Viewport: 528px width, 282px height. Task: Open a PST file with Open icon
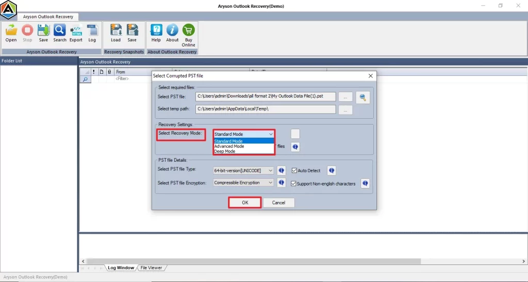pyautogui.click(x=11, y=33)
